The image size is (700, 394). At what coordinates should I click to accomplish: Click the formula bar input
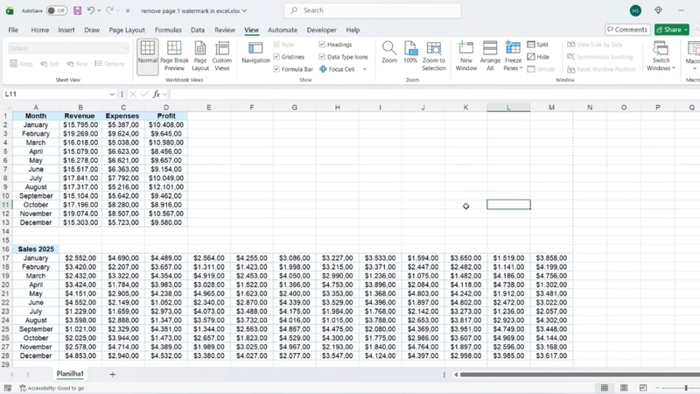click(x=434, y=95)
